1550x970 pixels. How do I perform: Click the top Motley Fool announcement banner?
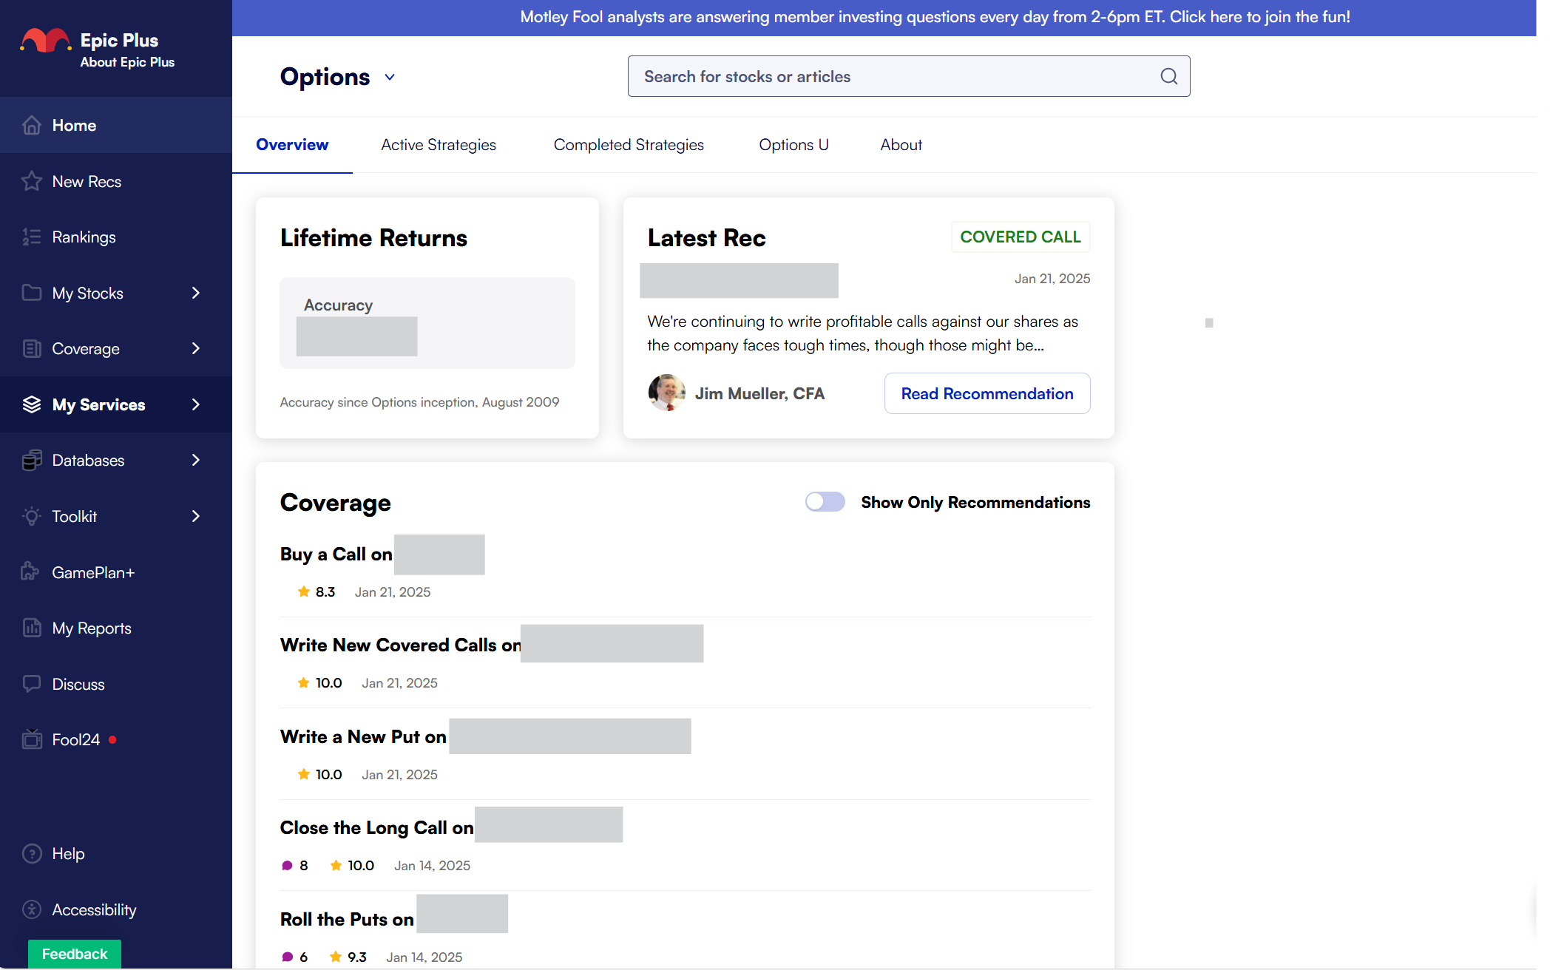click(935, 17)
